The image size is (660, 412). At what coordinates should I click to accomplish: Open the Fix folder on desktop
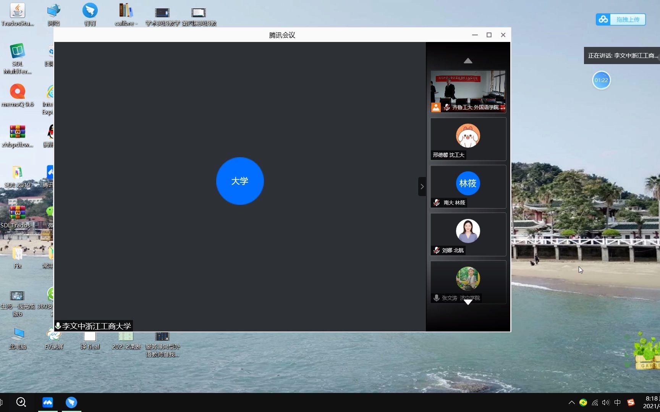point(17,257)
